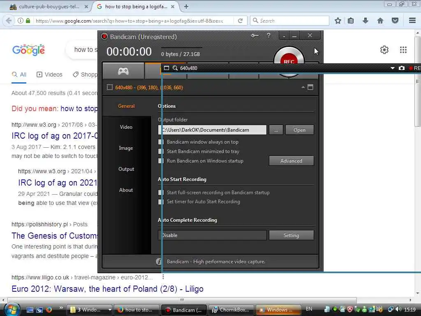
Task: Open the Windows Start orb
Action: point(11,309)
